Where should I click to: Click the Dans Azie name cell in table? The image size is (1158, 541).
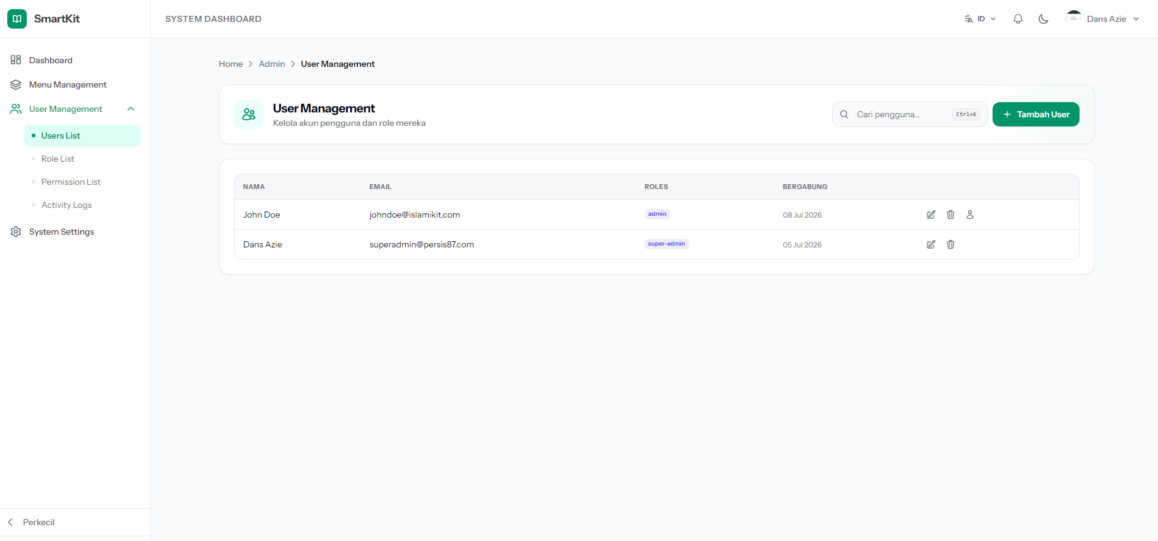point(263,244)
